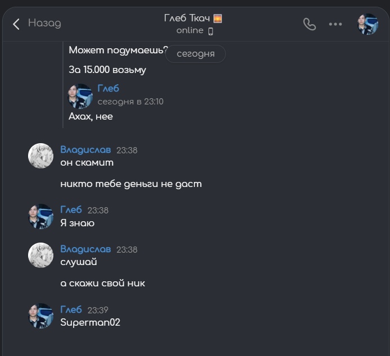Open the three-dots more options menu
Screen dimensions: 390x356
click(x=335, y=24)
